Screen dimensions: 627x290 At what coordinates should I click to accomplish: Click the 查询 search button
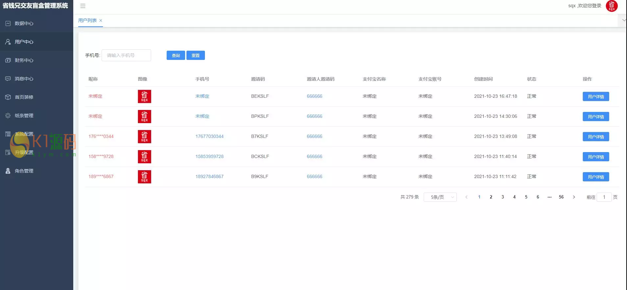click(176, 55)
